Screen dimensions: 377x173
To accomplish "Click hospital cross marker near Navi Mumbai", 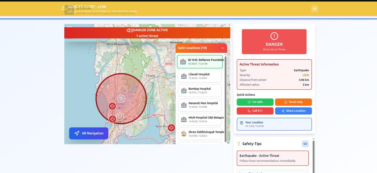I will coord(171,128).
